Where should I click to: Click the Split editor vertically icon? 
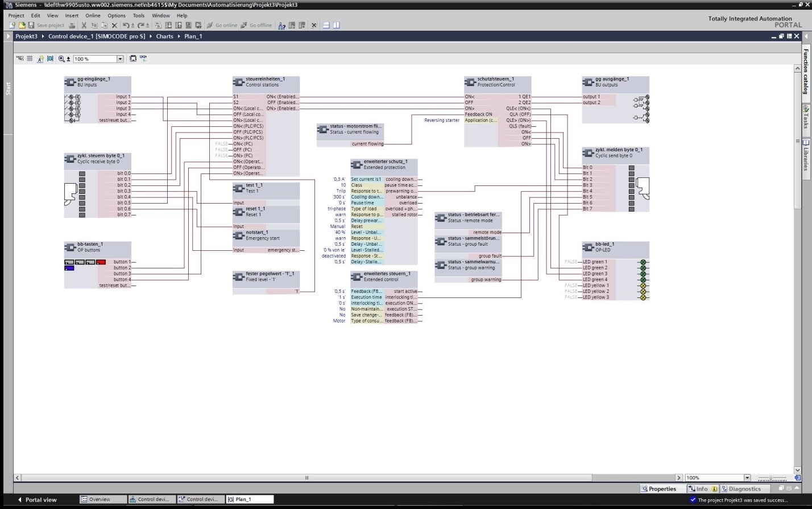point(337,26)
